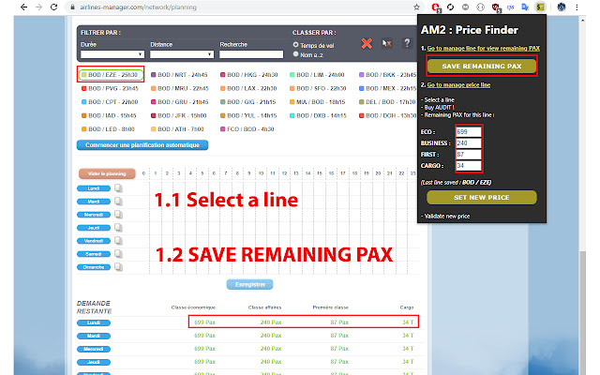Select the FCO / BOD - 4h30 line
This screenshot has height=375, width=600.
coord(247,129)
